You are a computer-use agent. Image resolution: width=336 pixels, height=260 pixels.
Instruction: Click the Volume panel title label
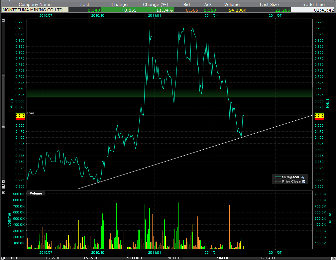coord(36,193)
